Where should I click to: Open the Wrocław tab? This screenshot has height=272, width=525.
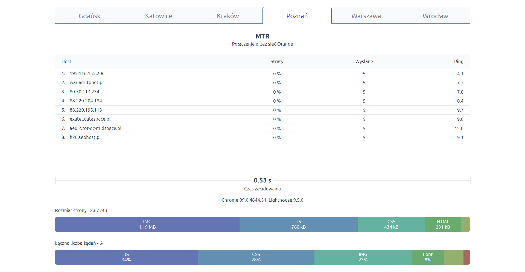point(435,16)
